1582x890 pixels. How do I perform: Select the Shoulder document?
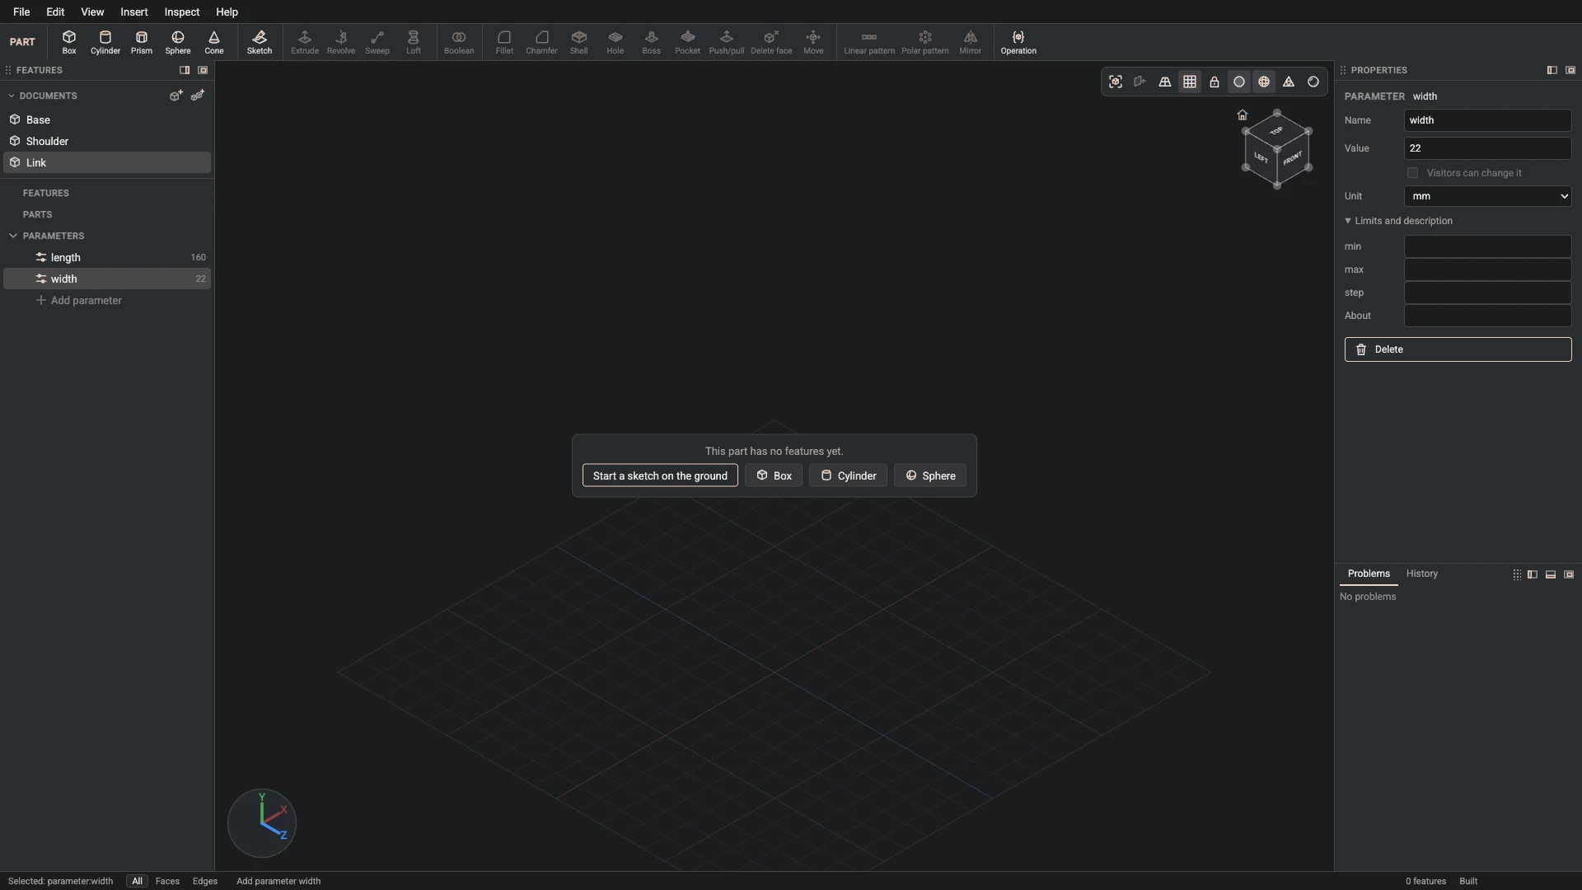[x=107, y=141]
